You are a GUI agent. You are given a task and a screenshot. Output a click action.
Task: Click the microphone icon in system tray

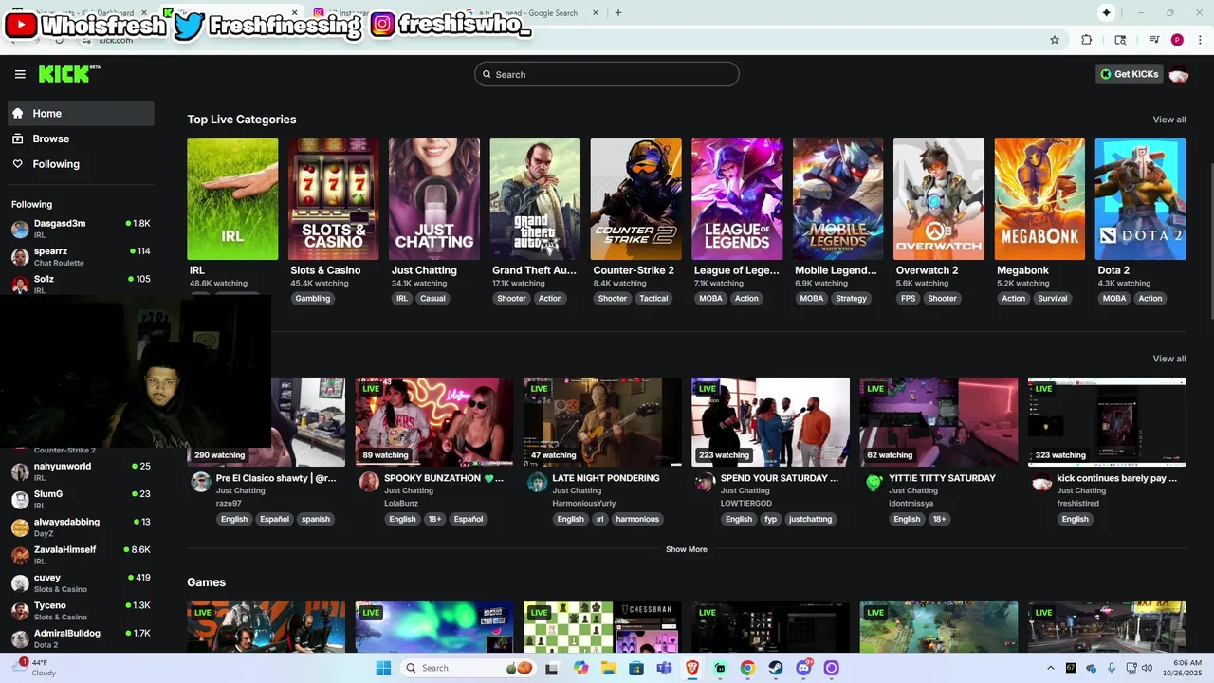[x=1112, y=668]
